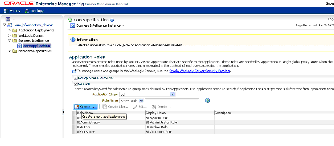Click the Role Name search text field
334x146 pixels.
[x=172, y=101]
